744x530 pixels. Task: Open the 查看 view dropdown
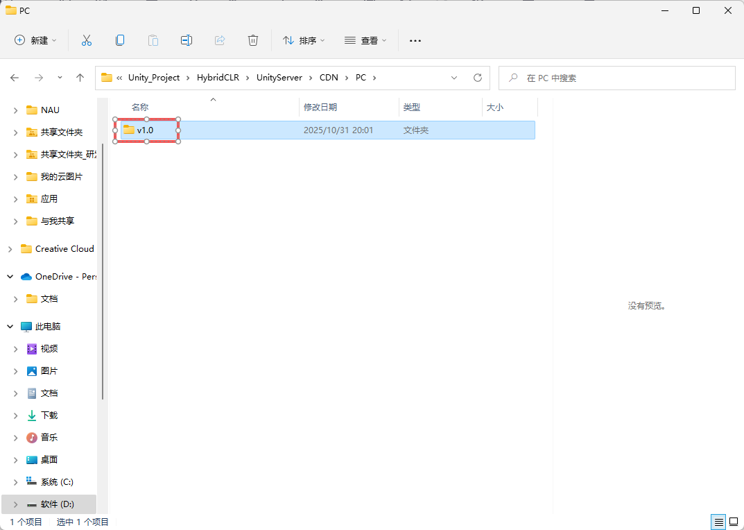[x=365, y=40]
